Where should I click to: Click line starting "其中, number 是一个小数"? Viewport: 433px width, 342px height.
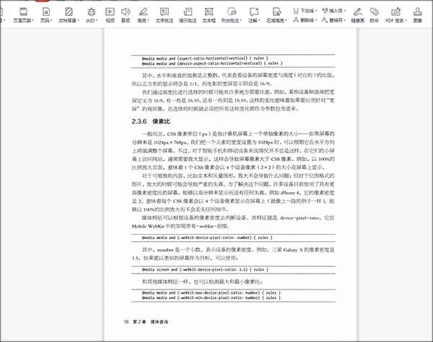pos(238,250)
